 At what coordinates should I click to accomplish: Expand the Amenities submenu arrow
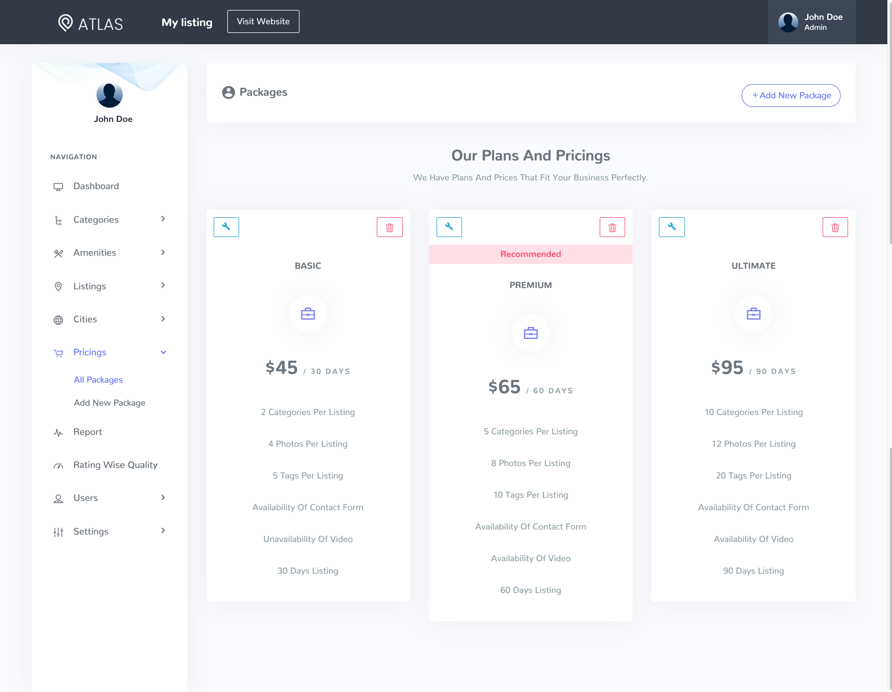(163, 252)
